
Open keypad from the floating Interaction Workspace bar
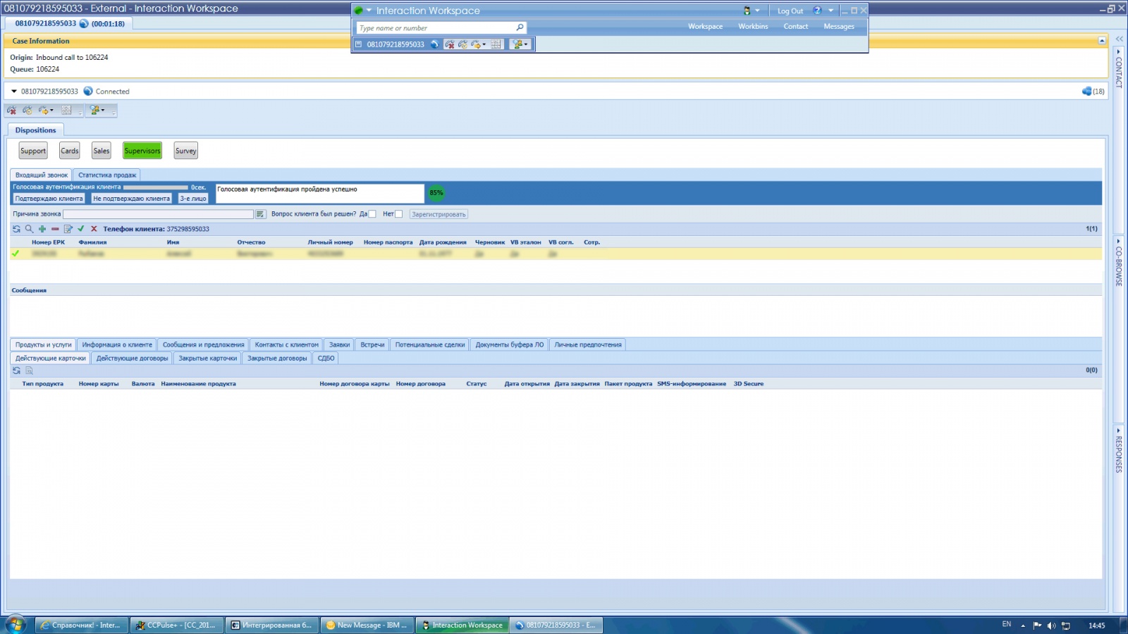pyautogui.click(x=496, y=44)
